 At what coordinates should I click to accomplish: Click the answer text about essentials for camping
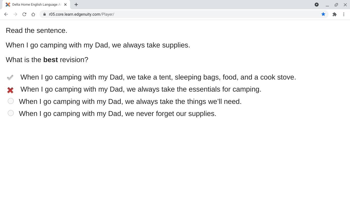click(141, 89)
